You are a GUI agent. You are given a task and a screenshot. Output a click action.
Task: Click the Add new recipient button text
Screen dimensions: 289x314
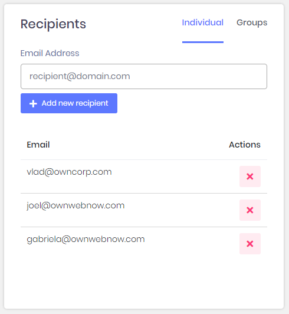pyautogui.click(x=75, y=103)
